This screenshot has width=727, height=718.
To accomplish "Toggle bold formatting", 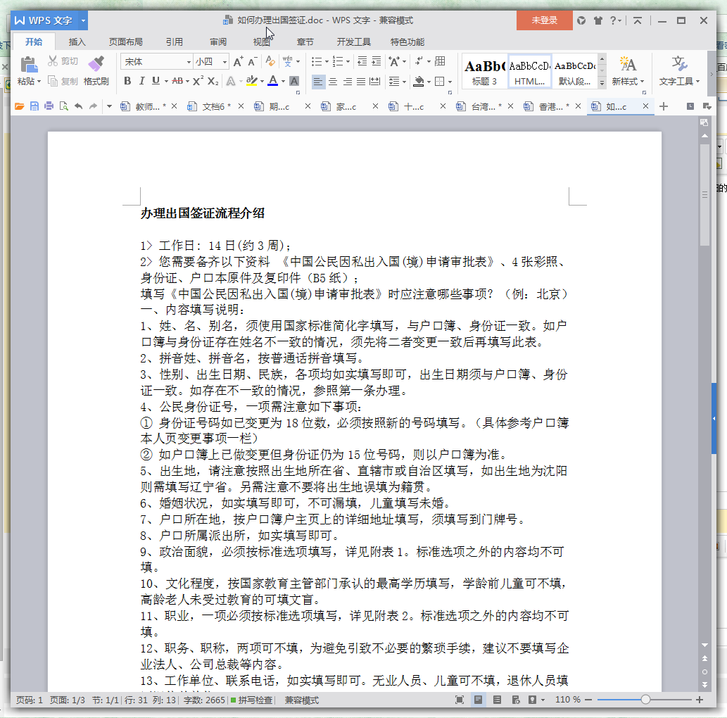I will 127,81.
